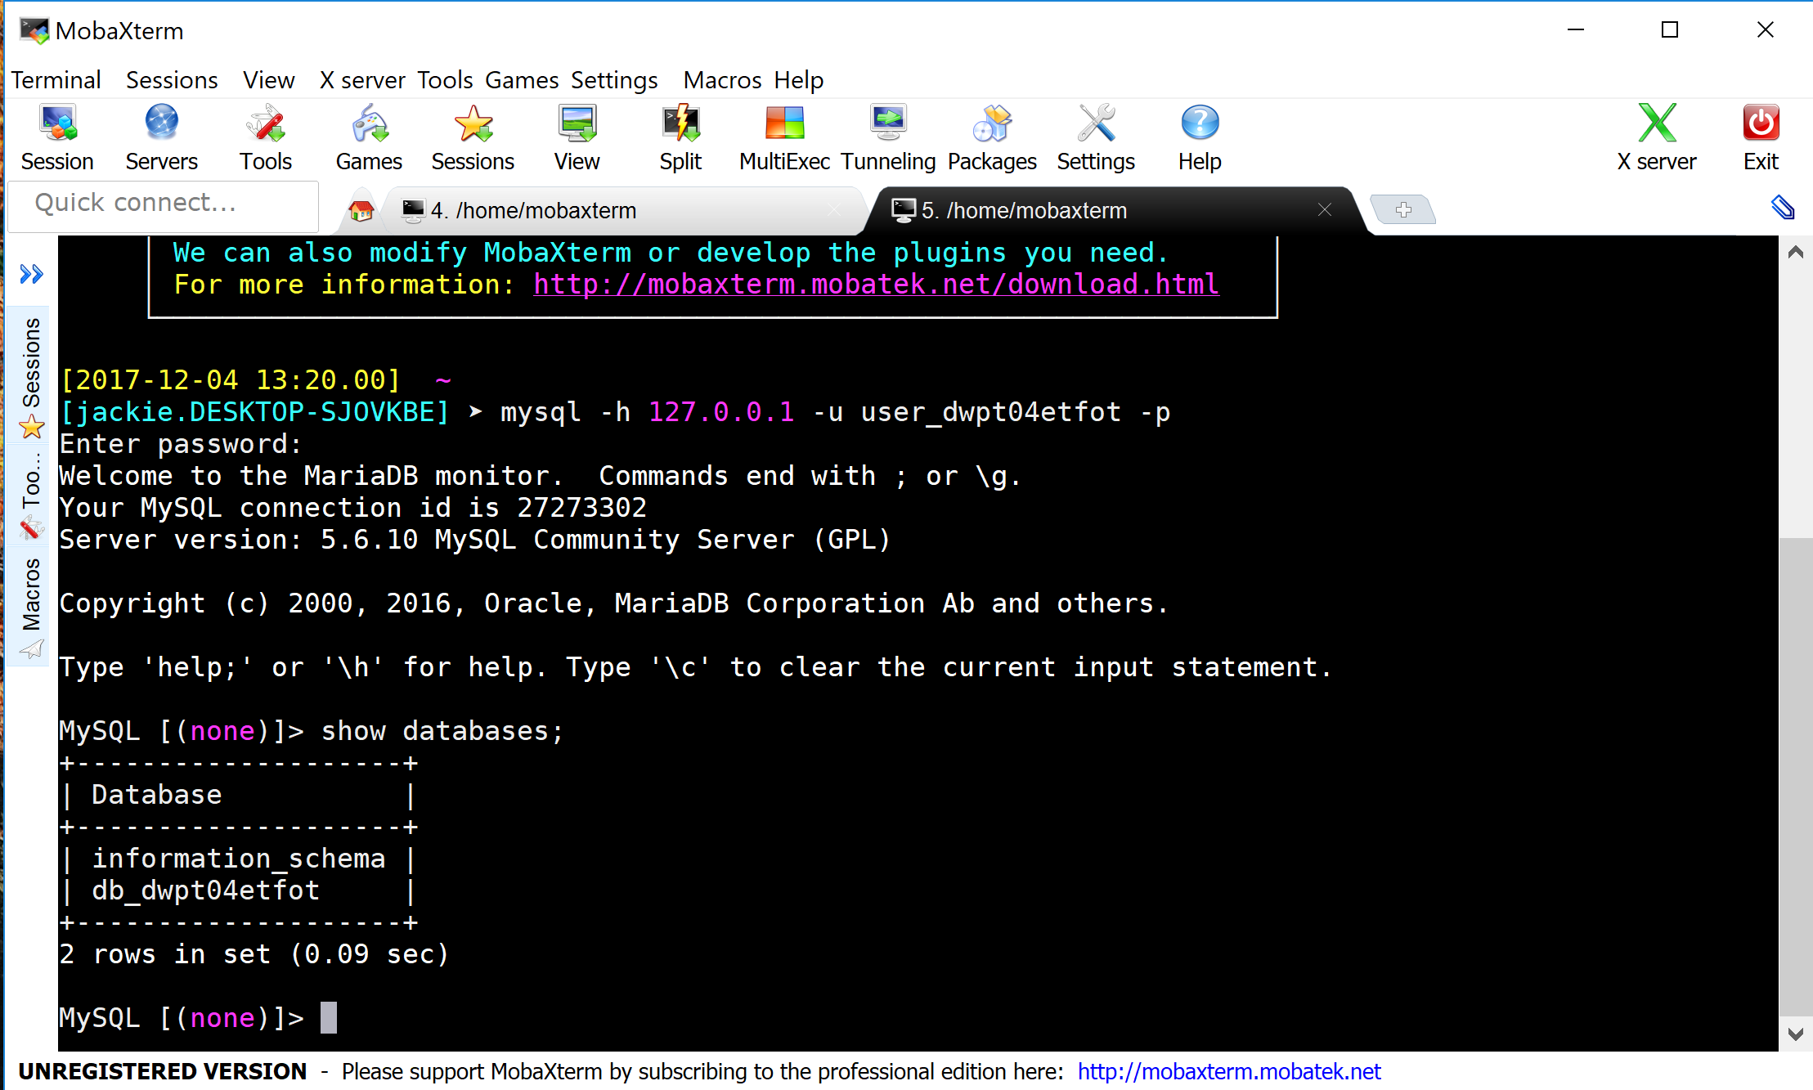Click the Help question-mark toolbar icon
The image size is (1813, 1090).
[1200, 137]
